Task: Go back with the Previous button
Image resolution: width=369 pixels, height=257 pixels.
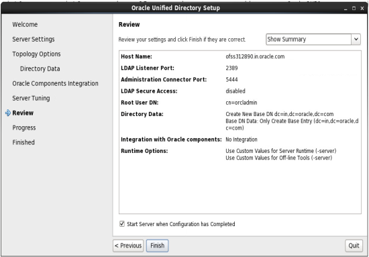Action: (x=128, y=246)
